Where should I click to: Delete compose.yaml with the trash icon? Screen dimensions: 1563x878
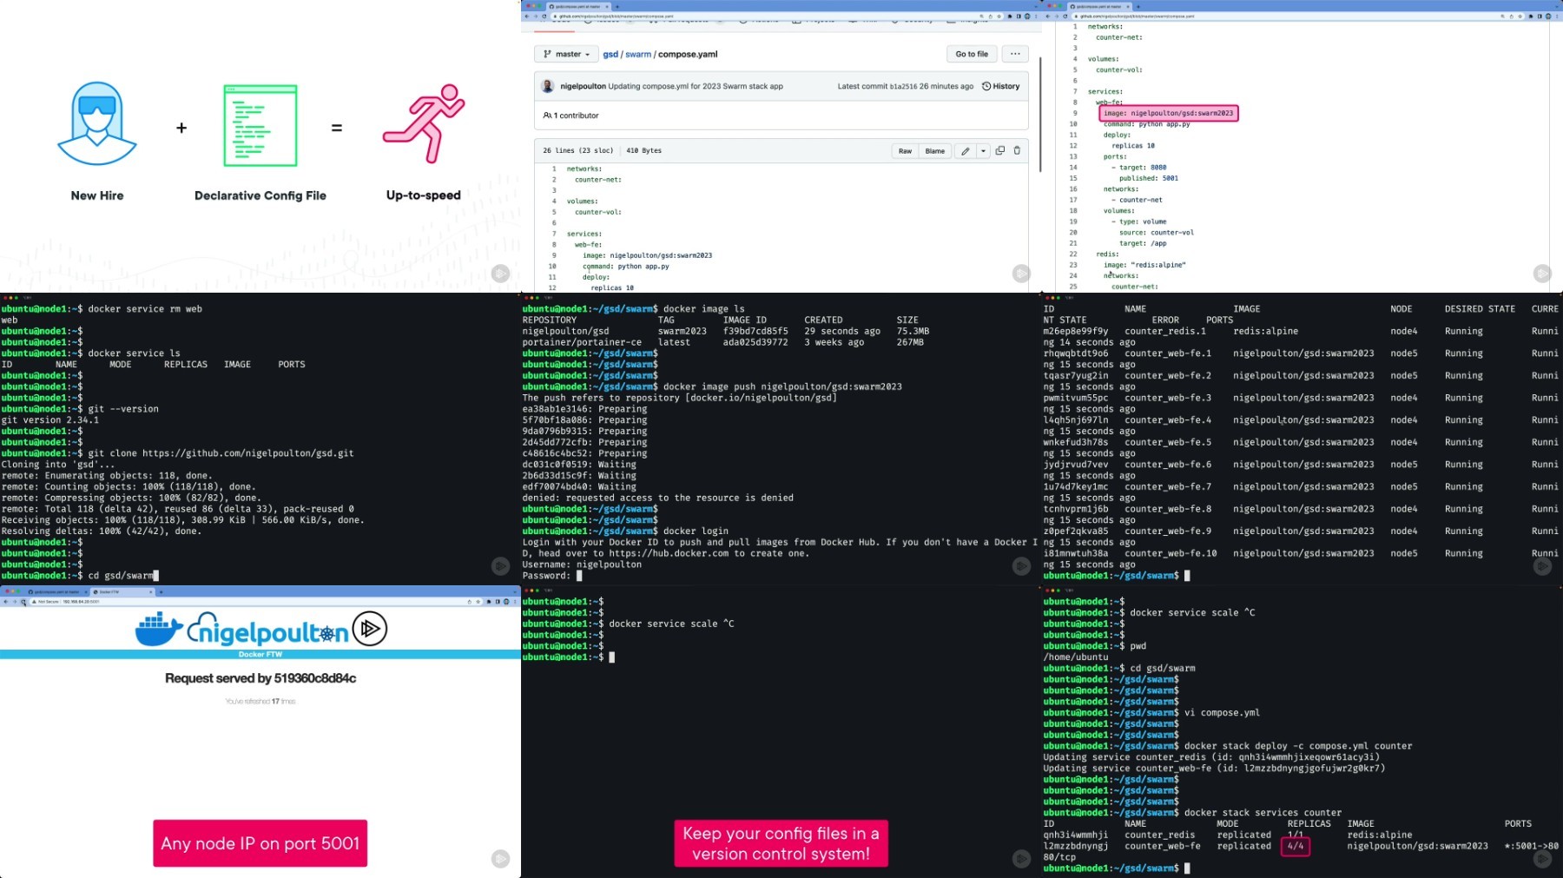[1017, 151]
